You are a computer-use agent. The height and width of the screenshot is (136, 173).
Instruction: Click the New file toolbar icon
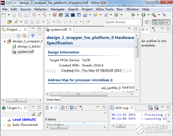pyautogui.click(x=3, y=15)
